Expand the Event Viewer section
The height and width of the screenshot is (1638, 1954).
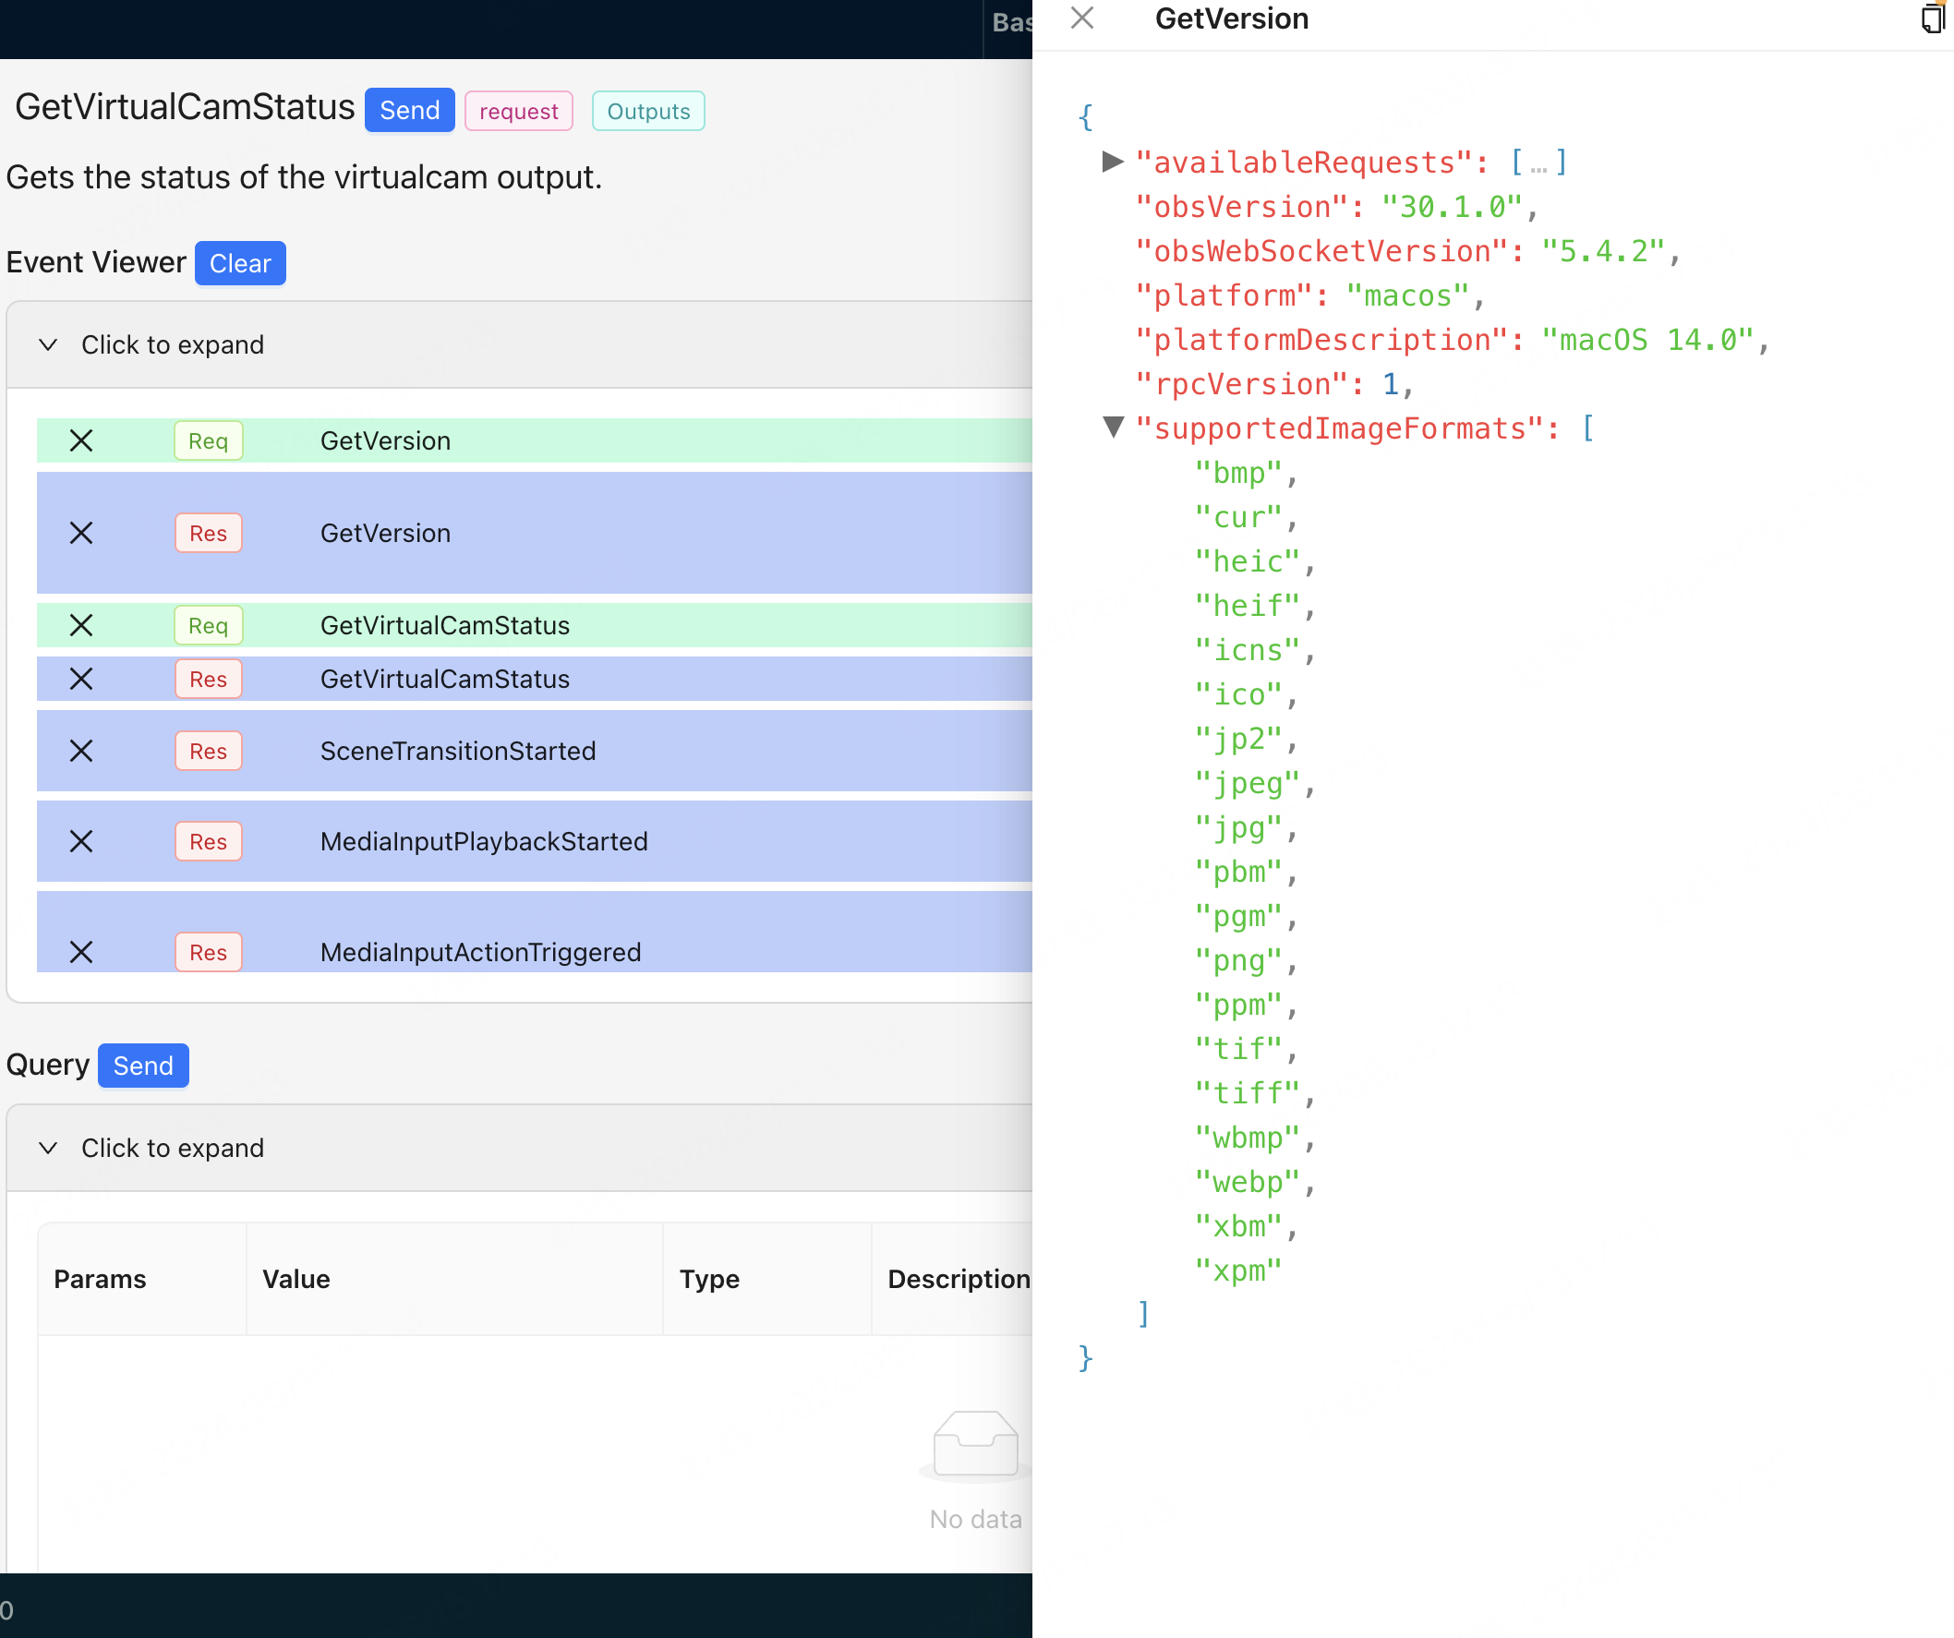pyautogui.click(x=173, y=343)
